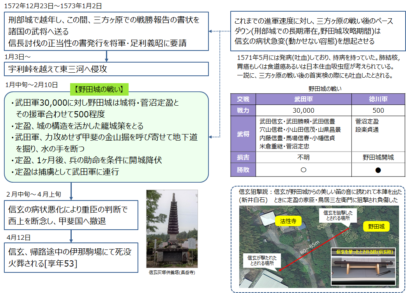Select the yellow 法性寺 map label

click(x=288, y=221)
